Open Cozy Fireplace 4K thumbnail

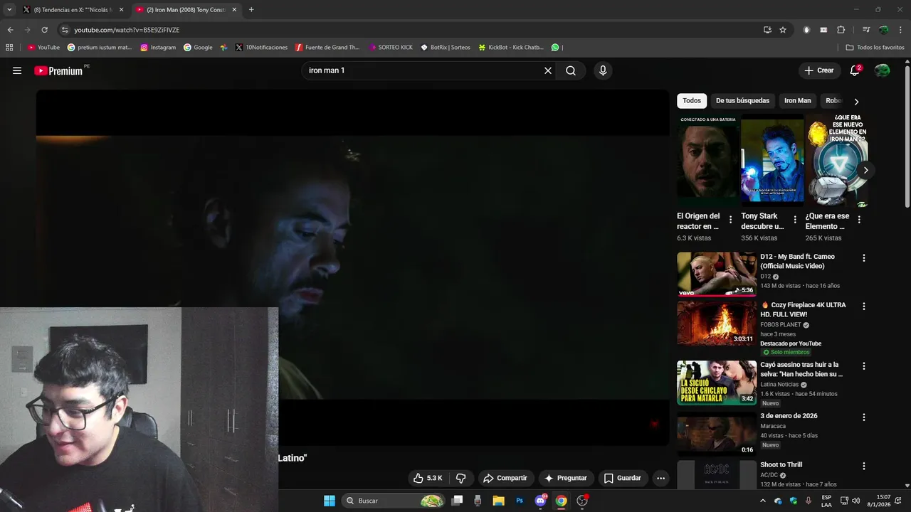coord(717,323)
